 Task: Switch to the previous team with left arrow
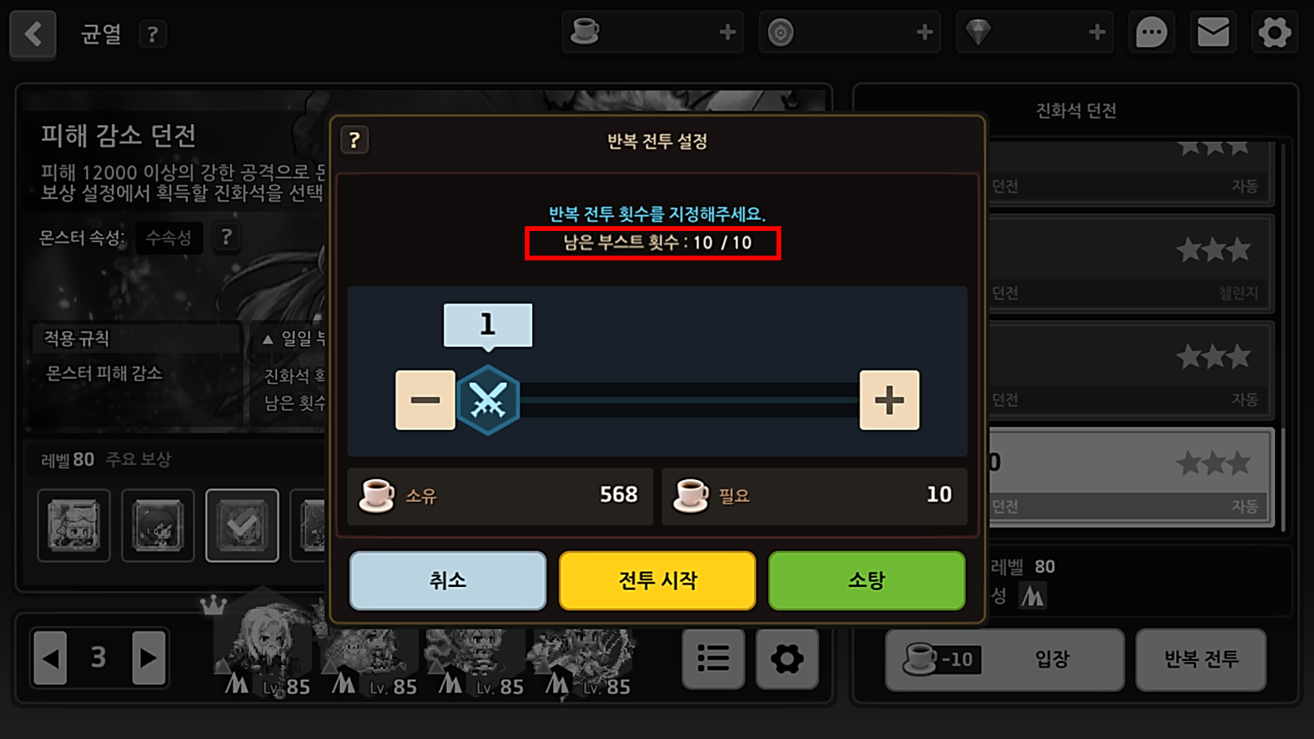pyautogui.click(x=50, y=658)
